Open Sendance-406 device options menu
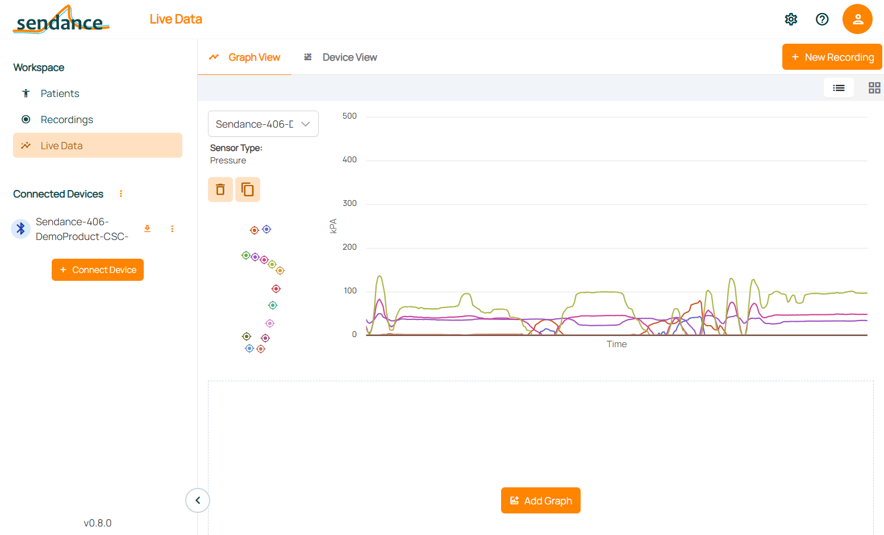The height and width of the screenshot is (535, 884). click(172, 229)
